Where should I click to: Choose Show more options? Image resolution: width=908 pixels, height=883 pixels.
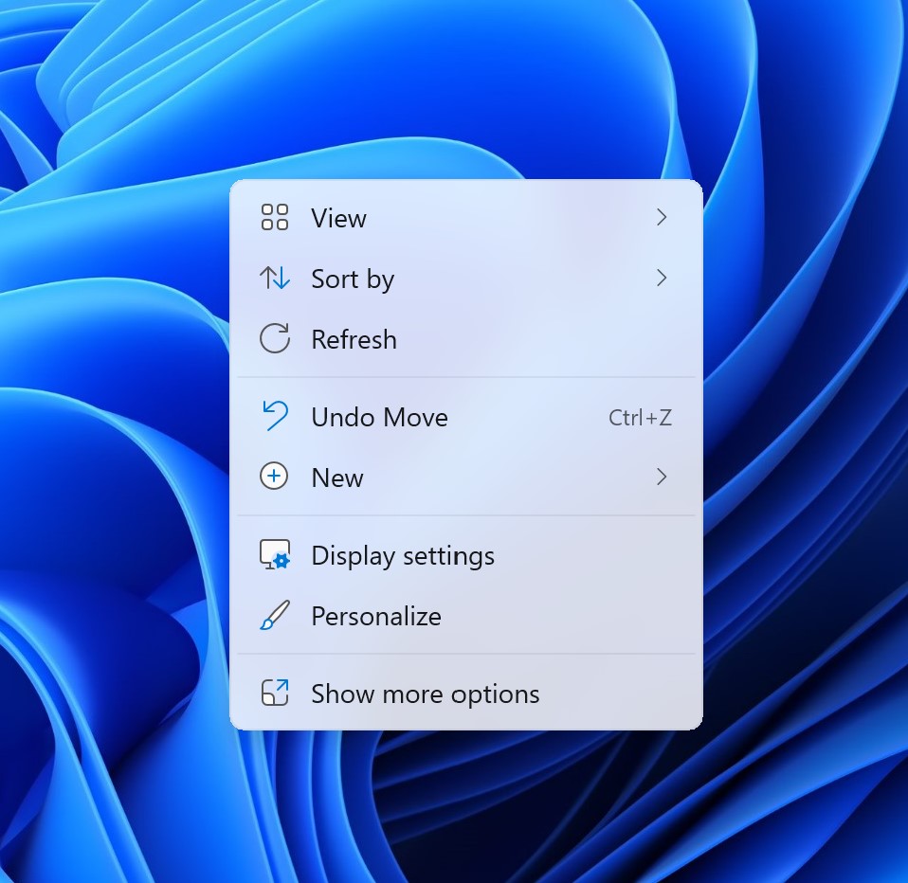pyautogui.click(x=466, y=694)
